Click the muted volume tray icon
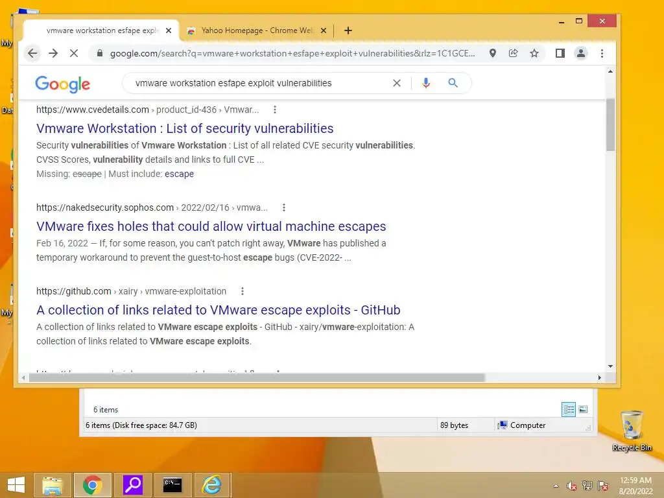This screenshot has width=664, height=498. point(572,486)
